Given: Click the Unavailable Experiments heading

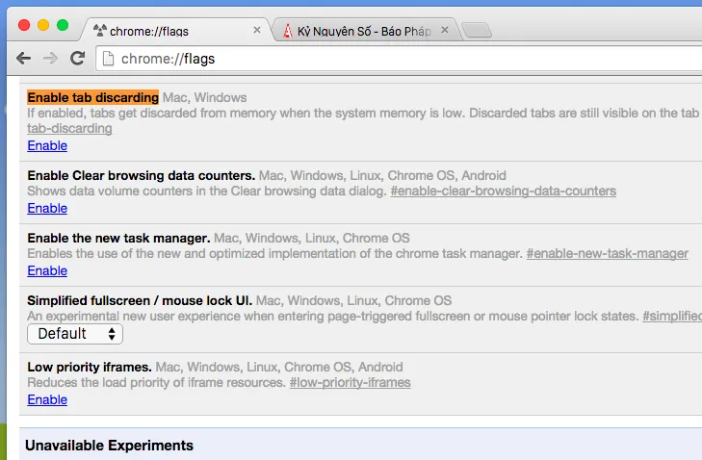Looking at the screenshot, I should click(x=109, y=446).
